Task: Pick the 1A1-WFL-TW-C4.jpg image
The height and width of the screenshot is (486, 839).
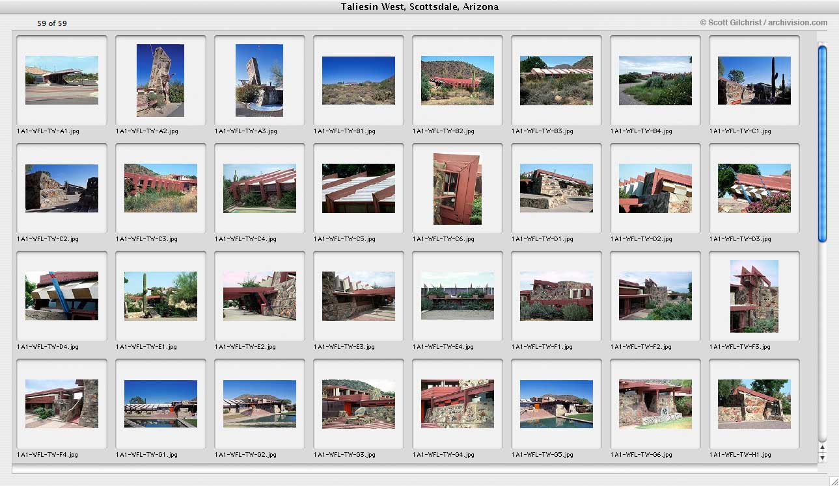Action: click(260, 188)
